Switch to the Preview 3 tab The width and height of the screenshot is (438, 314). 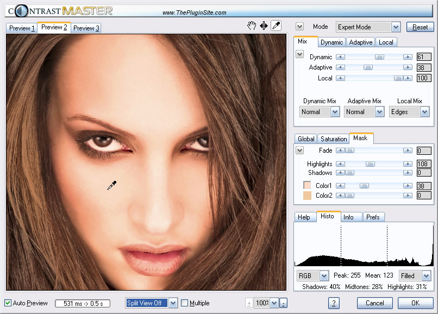pos(86,28)
